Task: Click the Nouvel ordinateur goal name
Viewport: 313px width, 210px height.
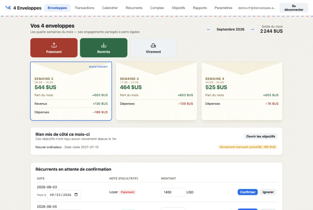Action: pos(48,147)
